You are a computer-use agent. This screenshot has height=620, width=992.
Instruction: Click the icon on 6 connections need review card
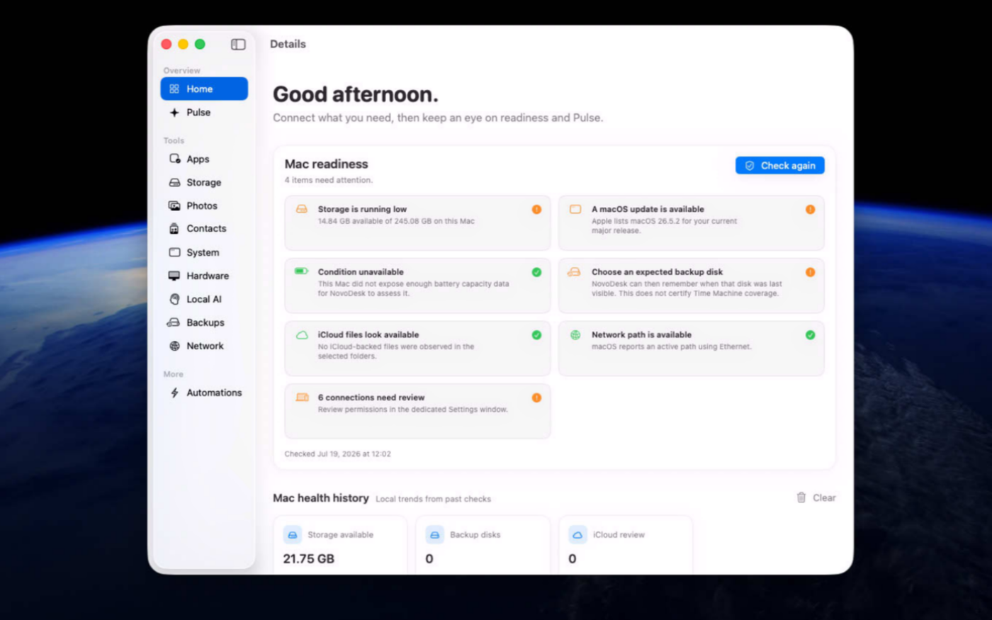(x=302, y=398)
